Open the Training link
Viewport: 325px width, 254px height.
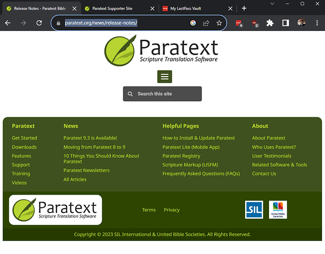[21, 174]
